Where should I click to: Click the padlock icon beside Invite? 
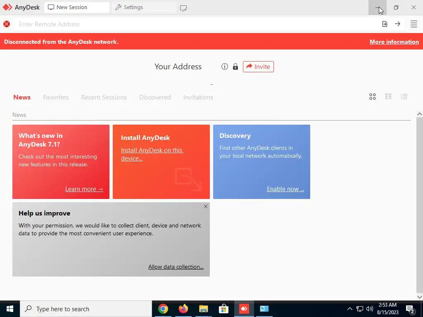point(235,66)
